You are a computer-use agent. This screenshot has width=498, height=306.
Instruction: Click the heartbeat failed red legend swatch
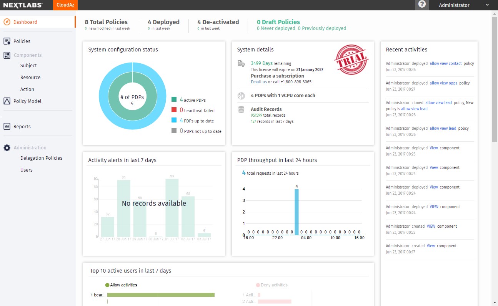coord(174,110)
